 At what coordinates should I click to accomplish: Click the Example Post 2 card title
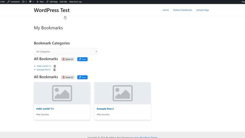pyautogui.click(x=105, y=109)
